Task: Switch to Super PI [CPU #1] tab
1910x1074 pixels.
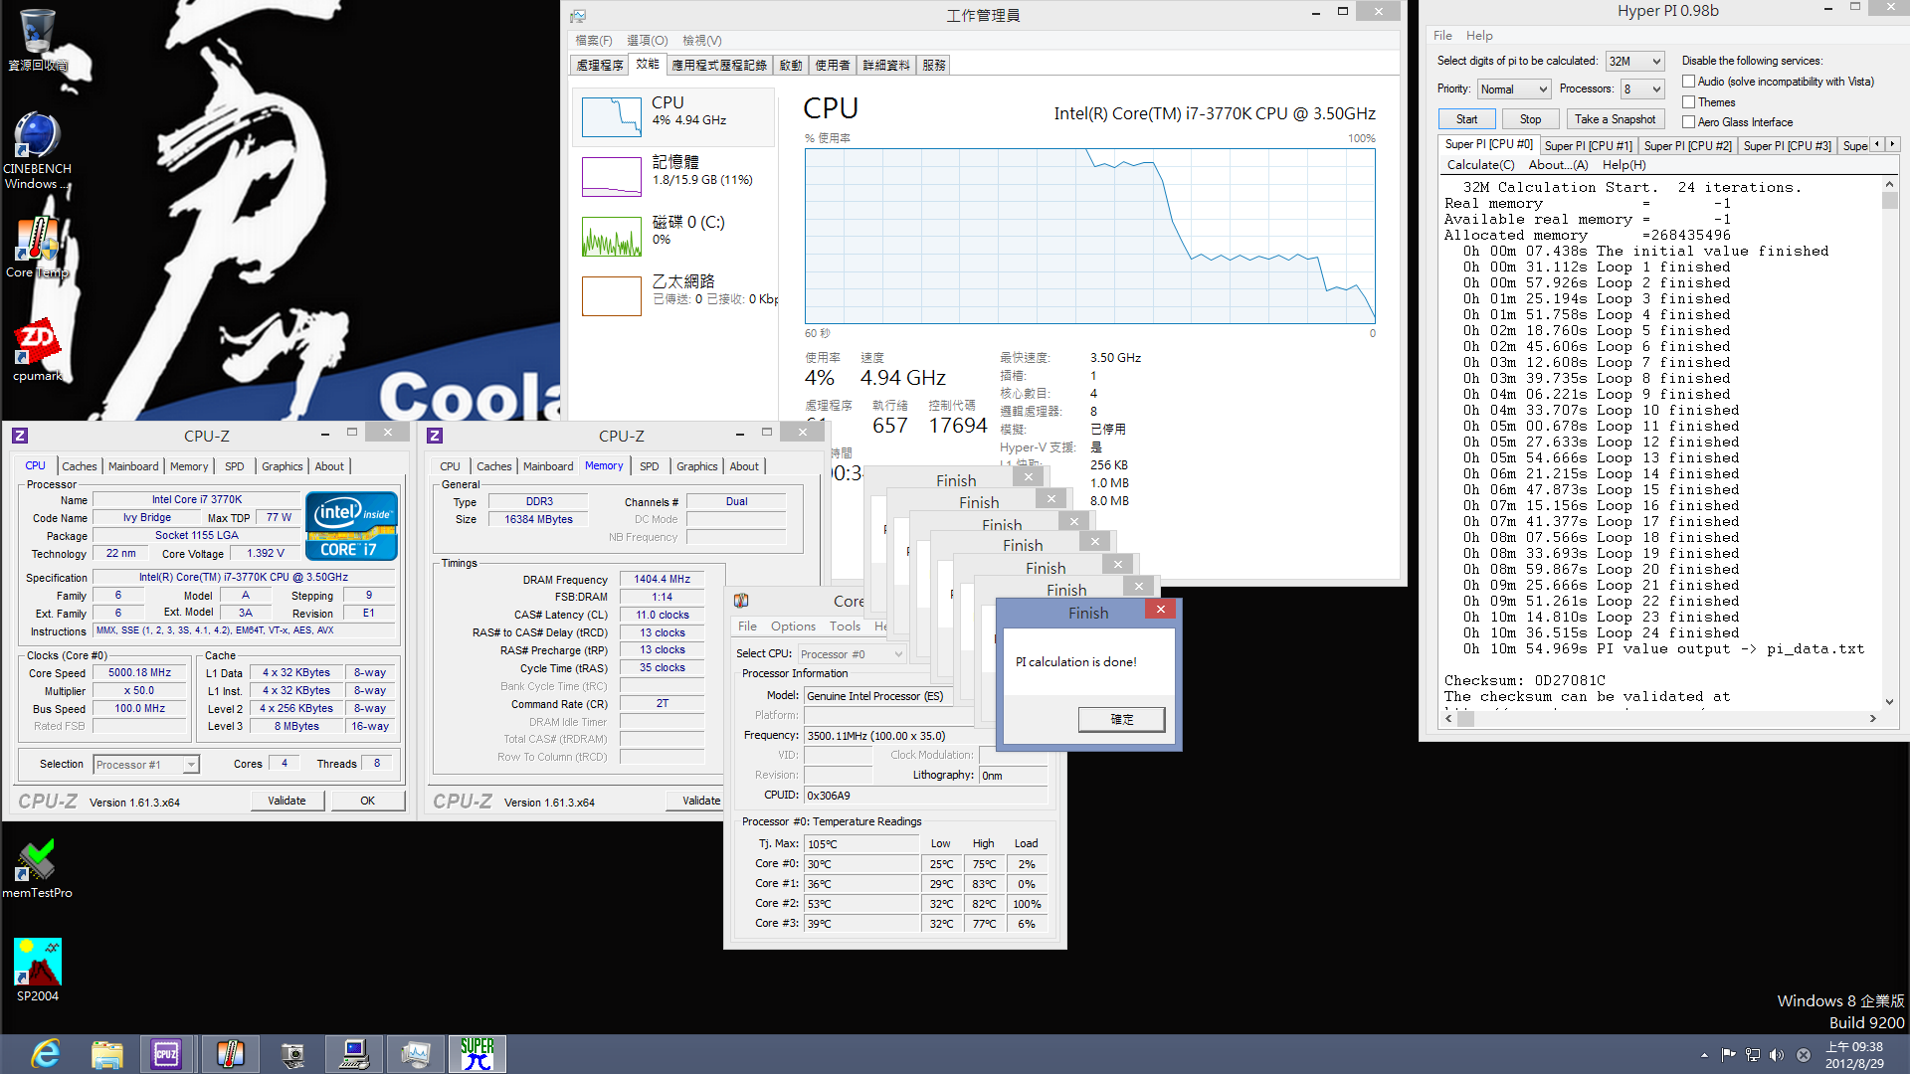Action: point(1588,146)
